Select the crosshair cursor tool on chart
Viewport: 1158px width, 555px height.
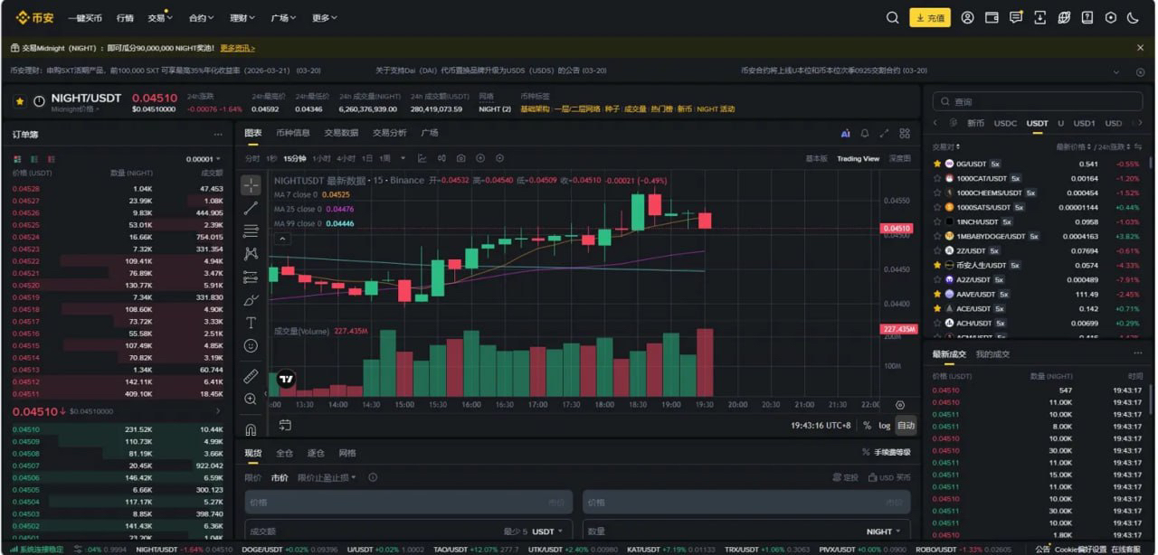pos(251,185)
